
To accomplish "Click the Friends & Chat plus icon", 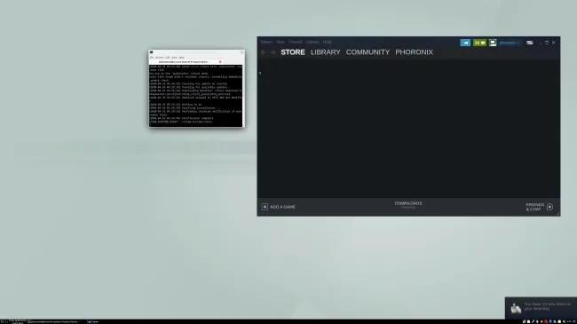I will coord(549,207).
